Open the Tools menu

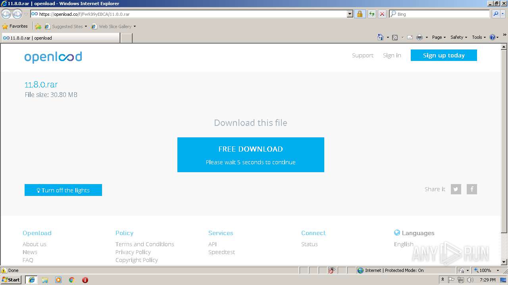point(479,37)
